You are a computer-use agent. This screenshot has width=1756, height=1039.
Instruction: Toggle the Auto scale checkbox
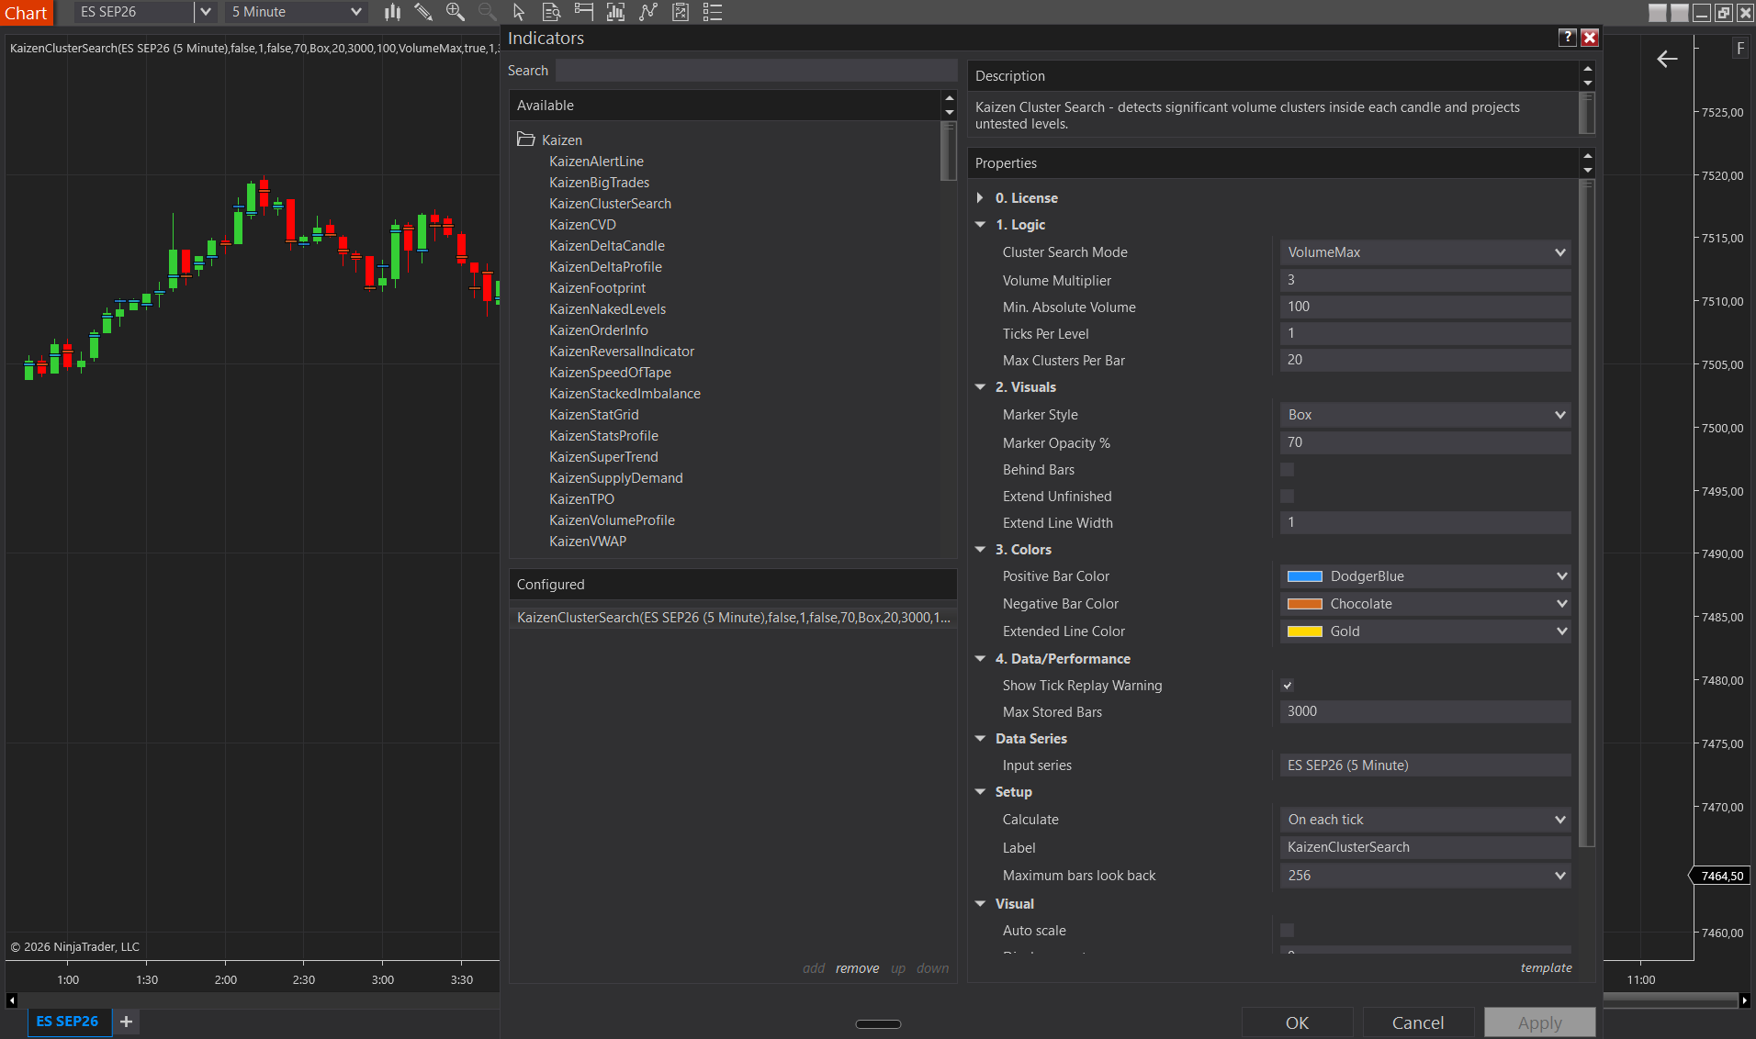click(x=1288, y=931)
